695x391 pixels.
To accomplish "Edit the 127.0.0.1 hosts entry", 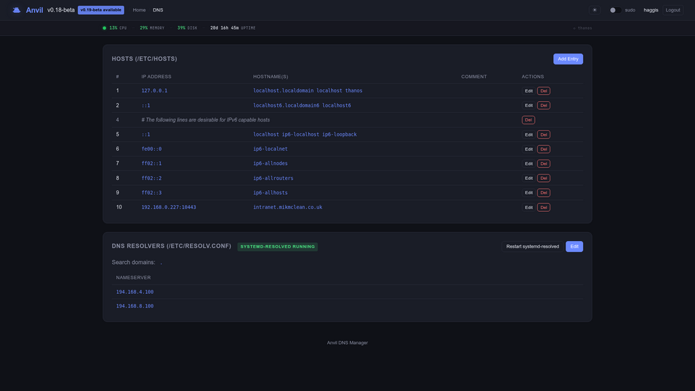I will pyautogui.click(x=528, y=91).
